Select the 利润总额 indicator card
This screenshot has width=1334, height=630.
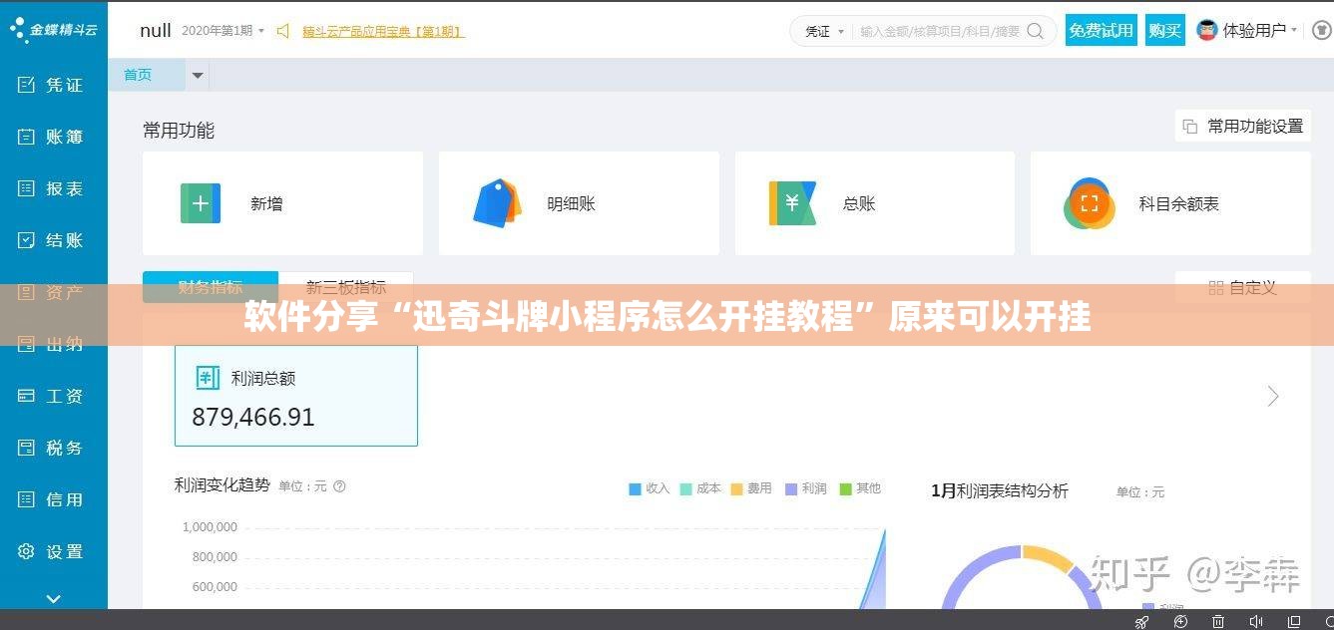(296, 396)
